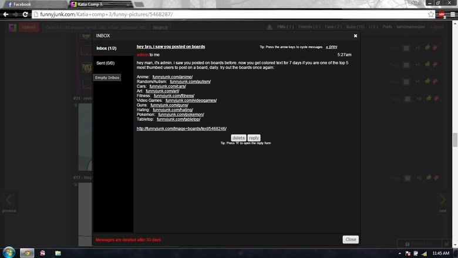Click the Adblock extension icon
This screenshot has width=458, height=258.
point(441,14)
